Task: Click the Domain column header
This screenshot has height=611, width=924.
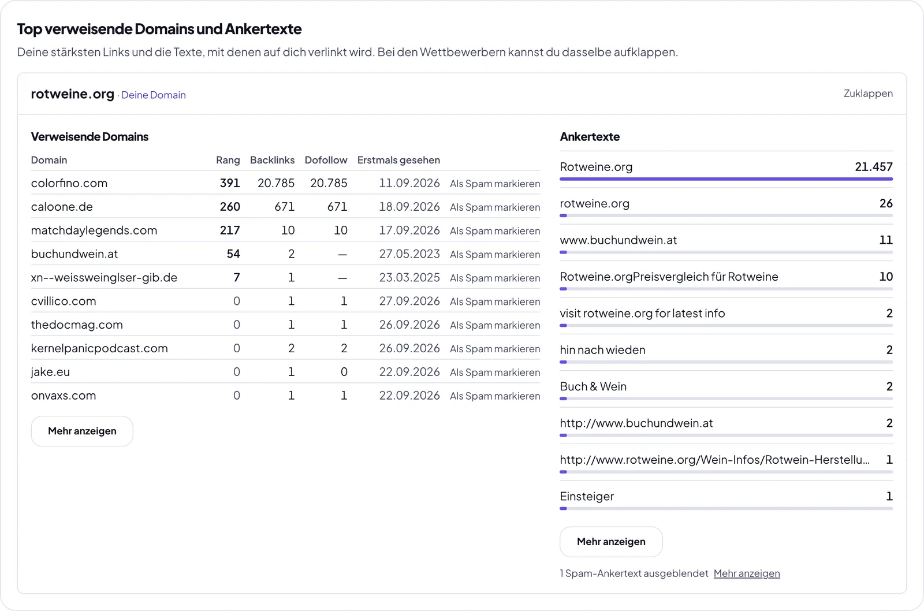Action: coord(49,160)
